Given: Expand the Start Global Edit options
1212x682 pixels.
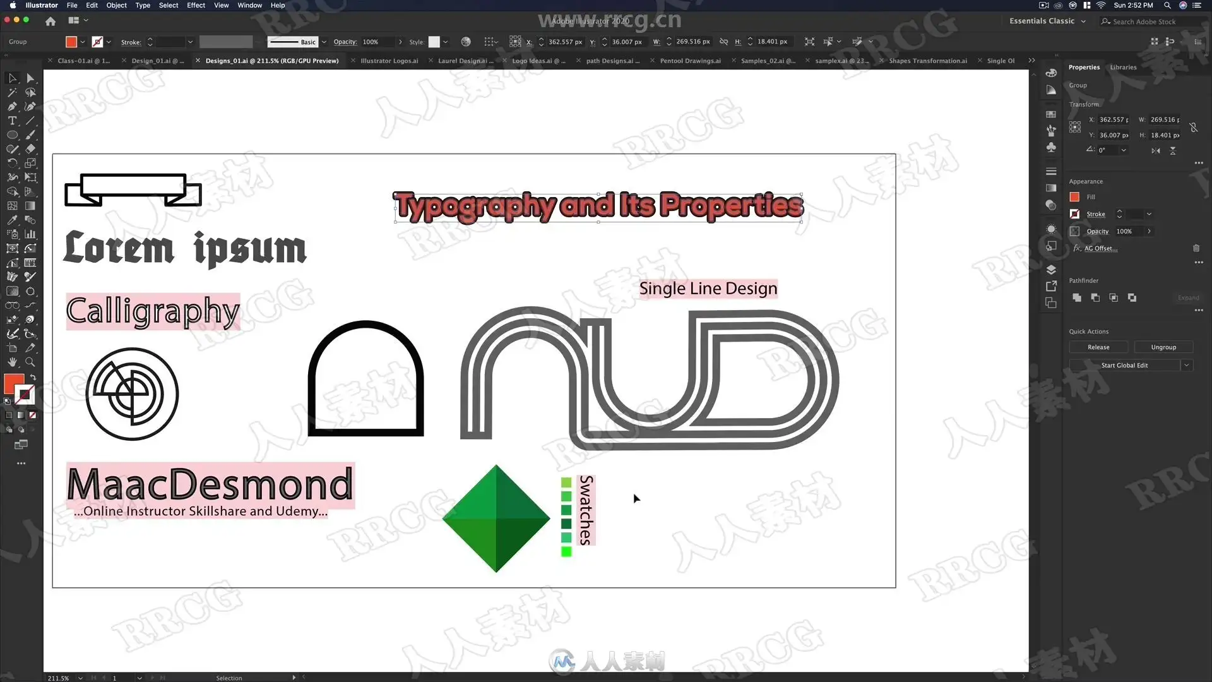Looking at the screenshot, I should pos(1187,365).
